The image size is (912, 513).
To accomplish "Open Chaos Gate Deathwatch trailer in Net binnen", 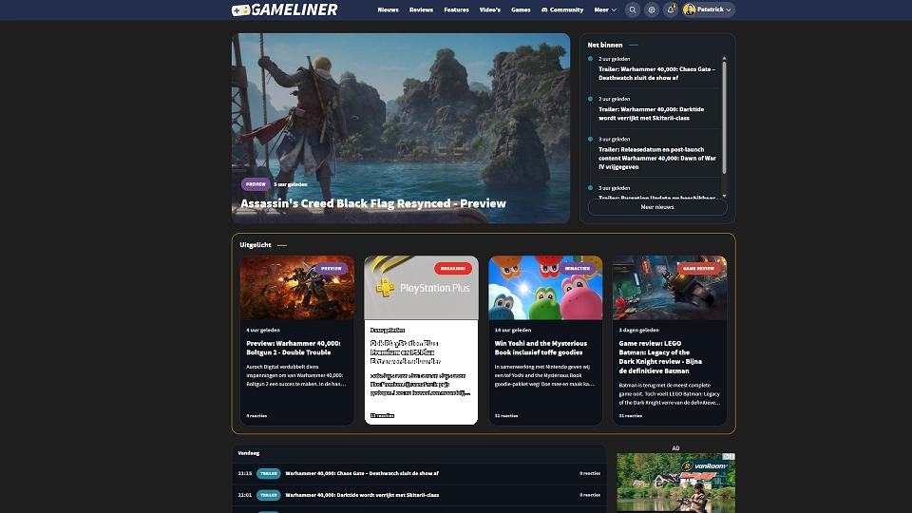I will pos(656,73).
